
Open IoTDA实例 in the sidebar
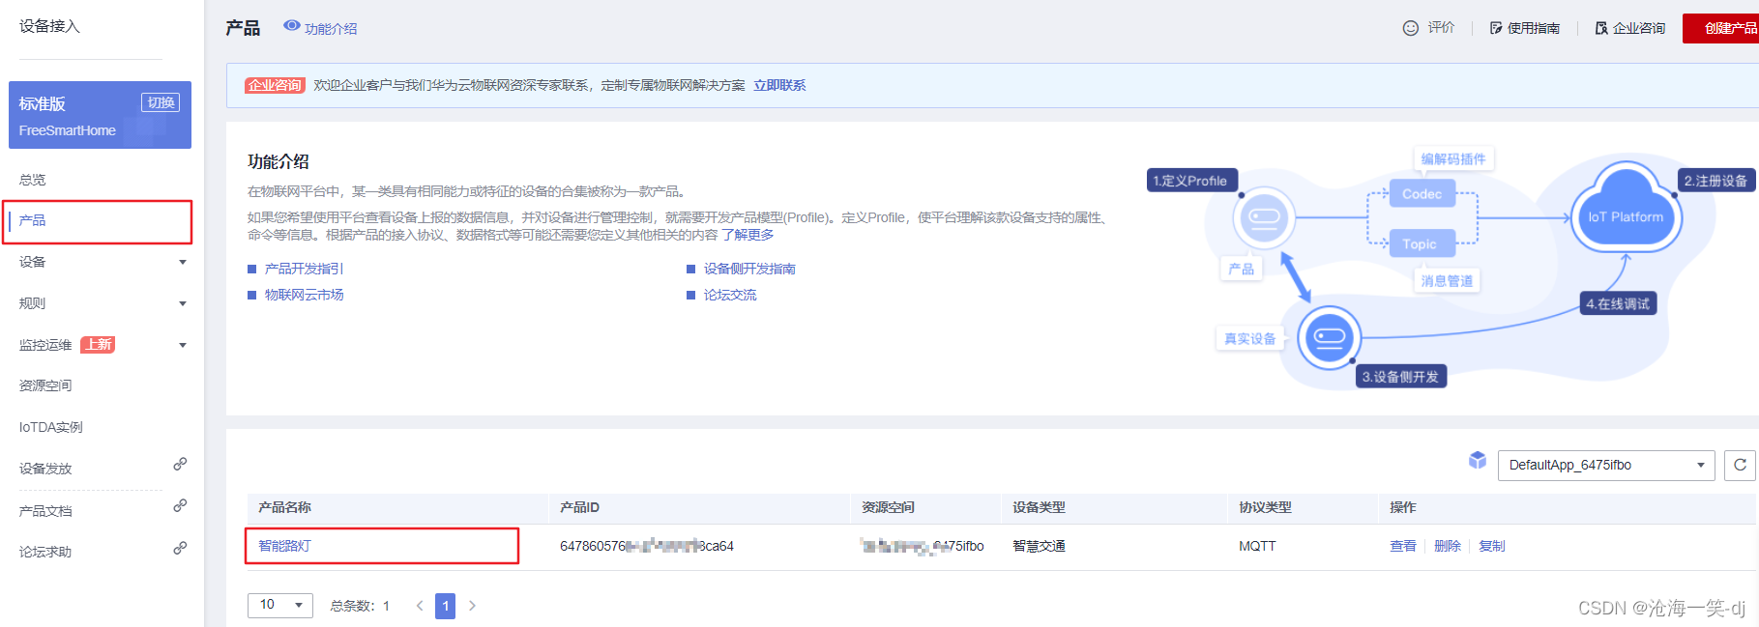(x=51, y=427)
